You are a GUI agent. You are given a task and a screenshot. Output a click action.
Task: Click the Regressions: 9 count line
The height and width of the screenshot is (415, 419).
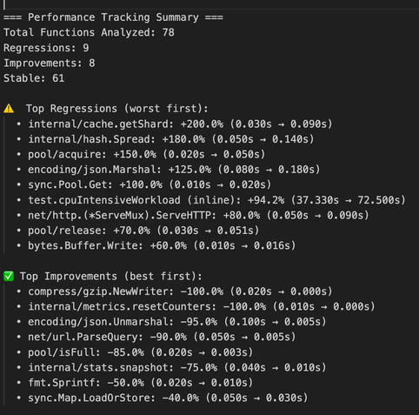tap(46, 48)
